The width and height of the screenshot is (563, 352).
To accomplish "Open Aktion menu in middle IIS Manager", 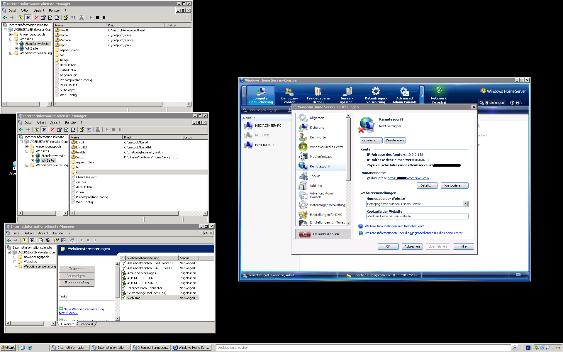I will [x=41, y=123].
